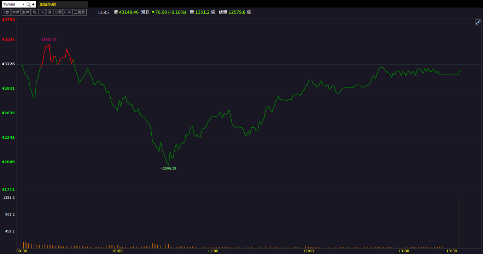Click the 42046 axis label
483x254 pixels.
(8, 162)
